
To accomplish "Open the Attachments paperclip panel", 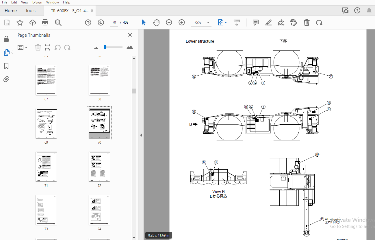I will [6, 79].
